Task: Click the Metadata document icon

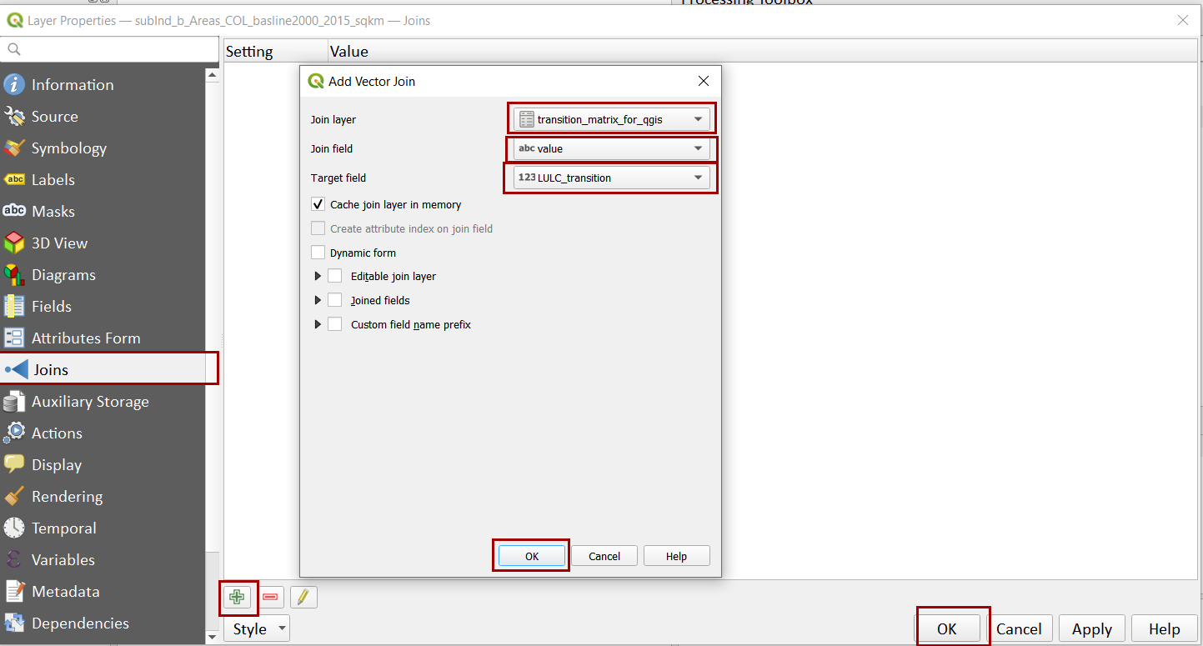Action: (x=14, y=591)
